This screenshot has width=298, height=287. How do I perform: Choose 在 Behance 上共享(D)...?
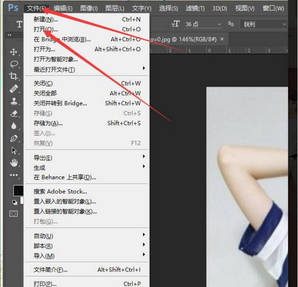87,177
